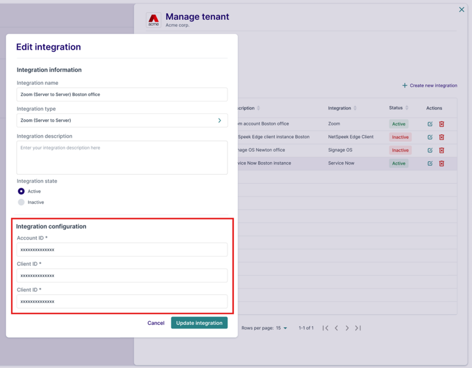Viewport: 472px width, 368px height.
Task: Click Create new integration link
Action: 430,85
